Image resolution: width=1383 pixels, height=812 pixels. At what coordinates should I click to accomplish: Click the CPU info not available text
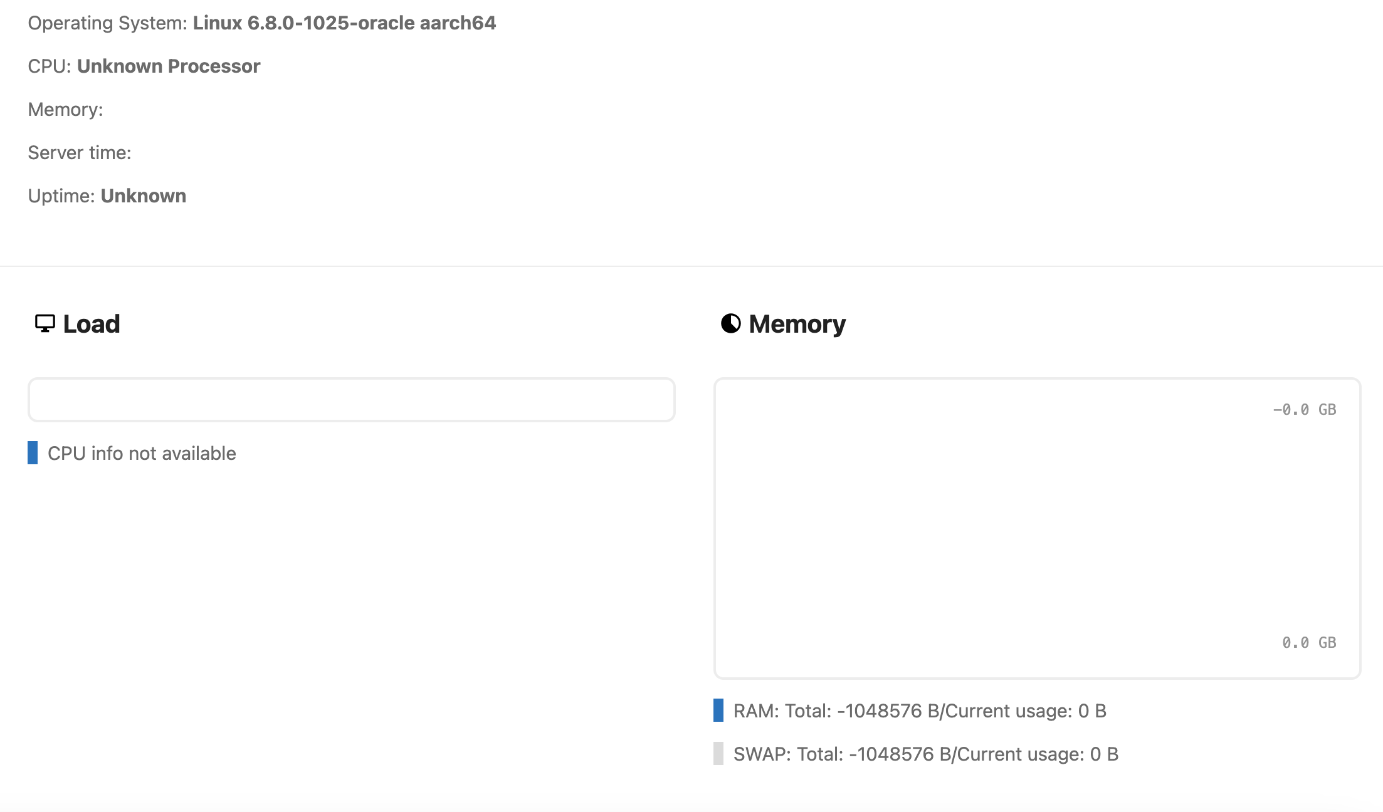(x=142, y=453)
